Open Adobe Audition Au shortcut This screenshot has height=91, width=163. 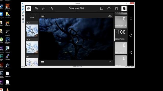tap(2, 58)
